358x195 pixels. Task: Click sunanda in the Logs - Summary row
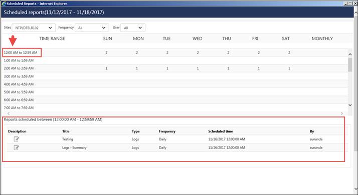point(316,147)
